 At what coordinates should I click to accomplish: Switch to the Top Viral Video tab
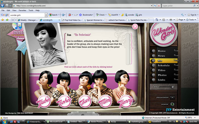pos(72,20)
